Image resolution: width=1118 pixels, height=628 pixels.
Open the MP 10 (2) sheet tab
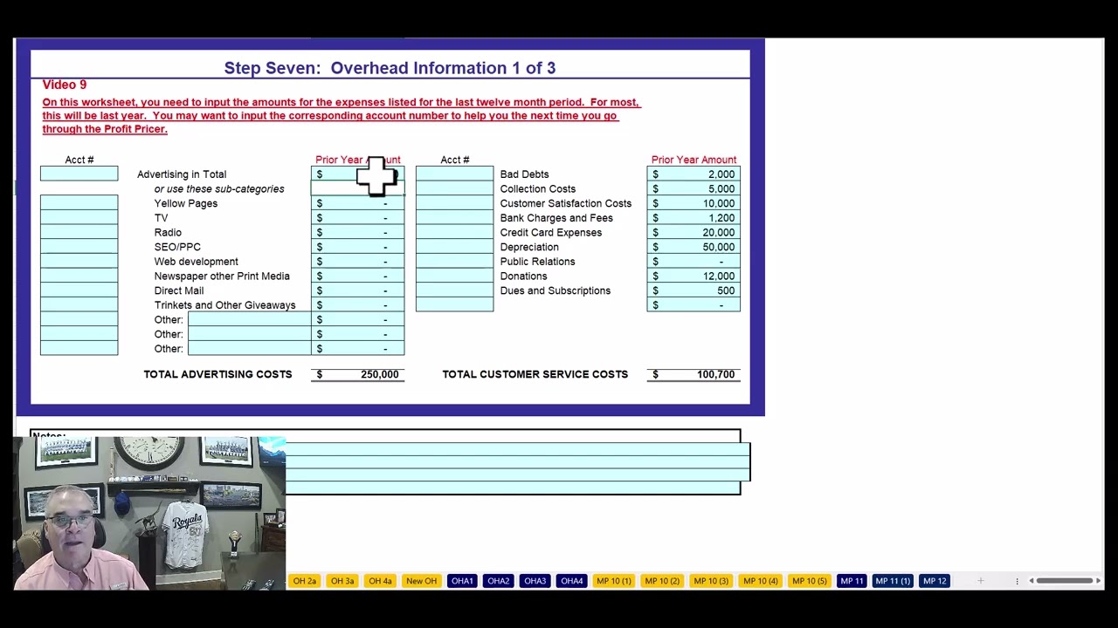[x=662, y=581]
